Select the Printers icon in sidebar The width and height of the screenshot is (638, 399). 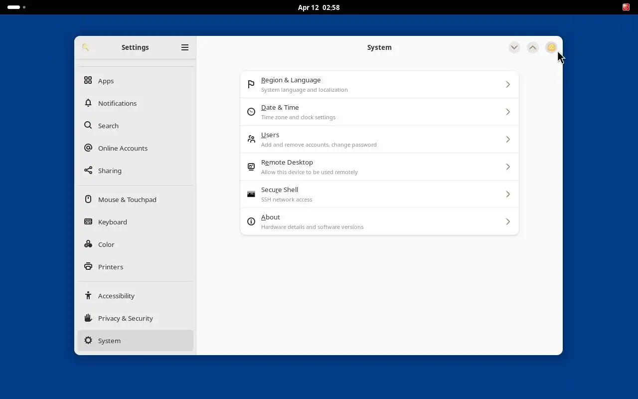click(x=88, y=266)
